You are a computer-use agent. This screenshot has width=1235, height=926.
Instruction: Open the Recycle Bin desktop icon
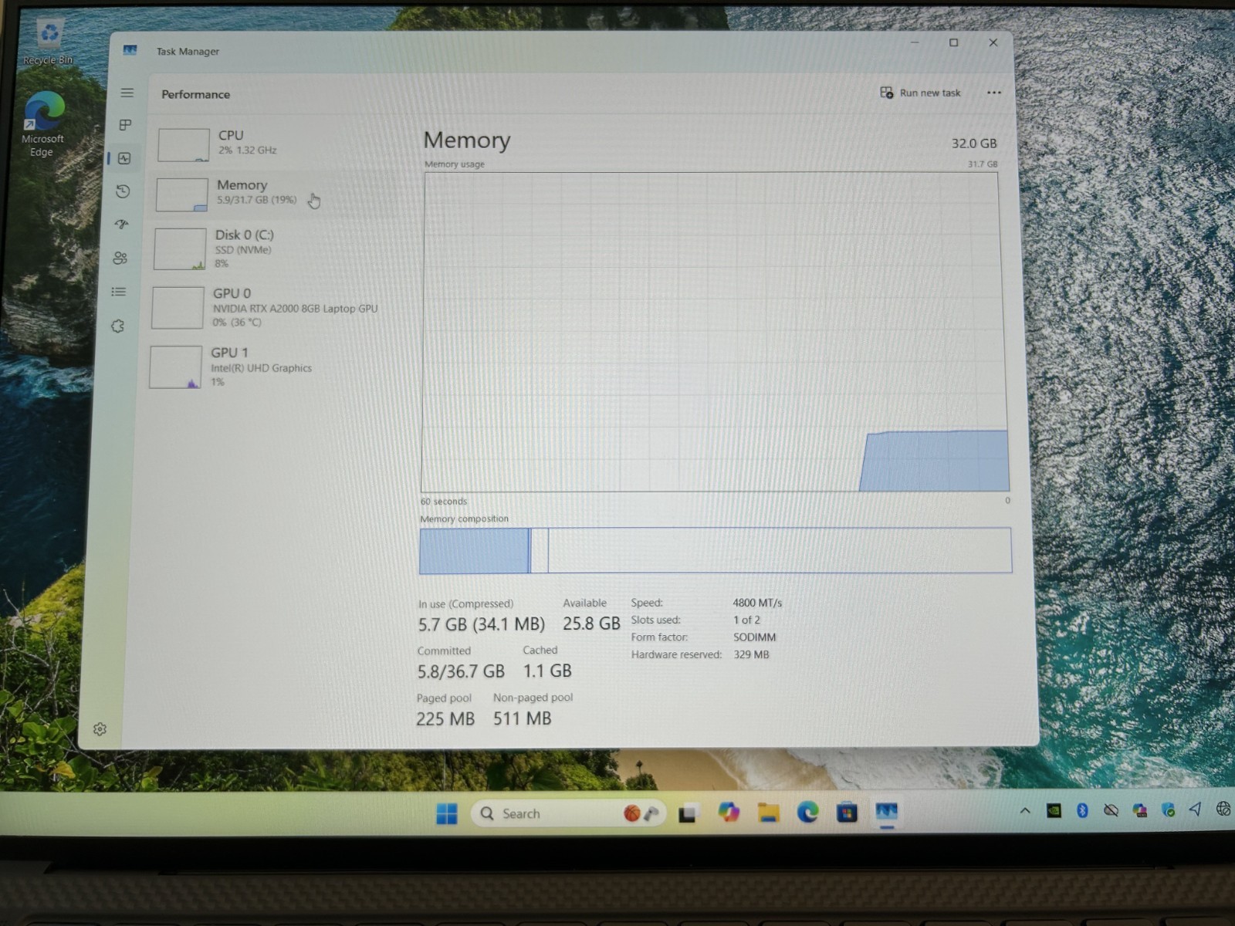(x=49, y=42)
